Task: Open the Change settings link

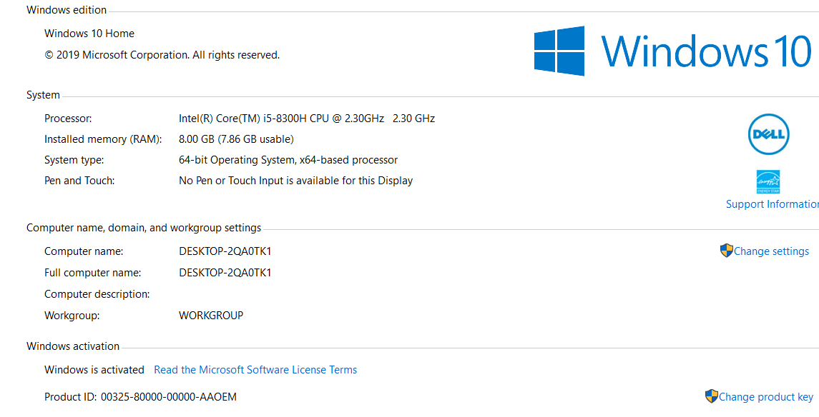Action: pos(771,251)
